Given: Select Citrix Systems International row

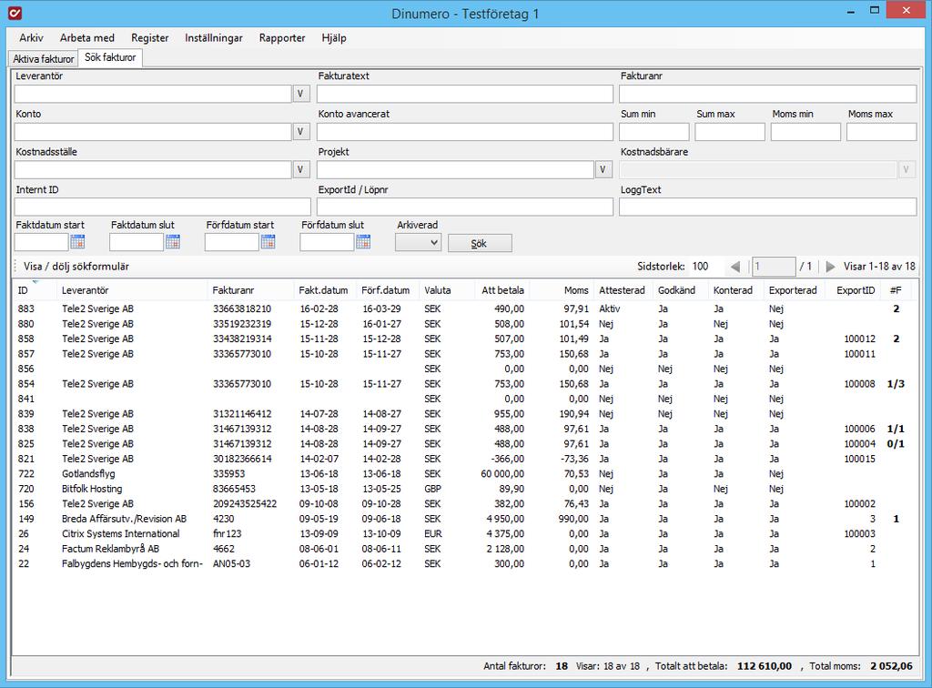Looking at the screenshot, I should coord(465,533).
